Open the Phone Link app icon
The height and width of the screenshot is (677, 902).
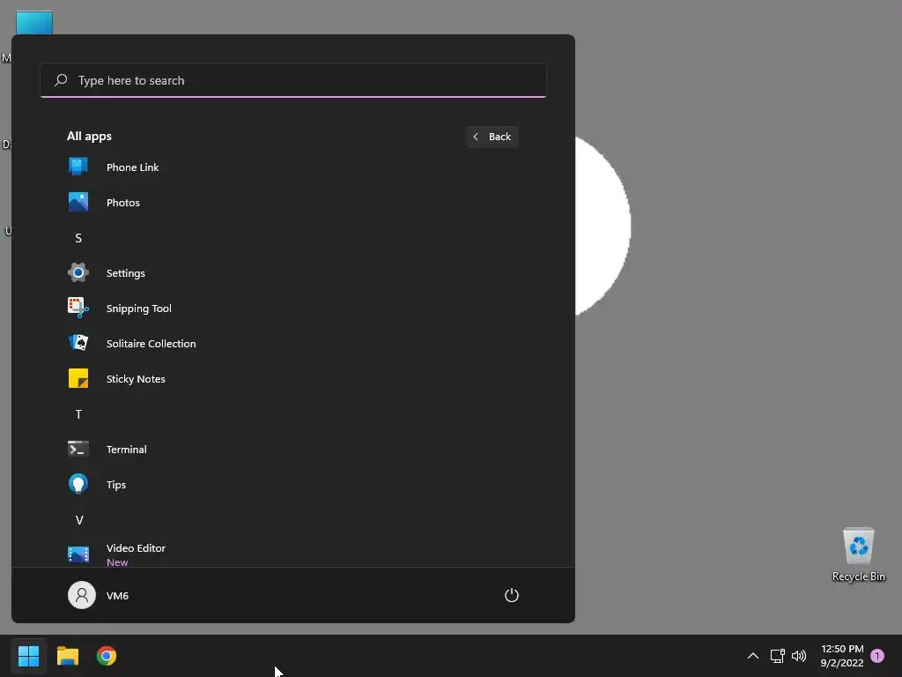coord(78,167)
